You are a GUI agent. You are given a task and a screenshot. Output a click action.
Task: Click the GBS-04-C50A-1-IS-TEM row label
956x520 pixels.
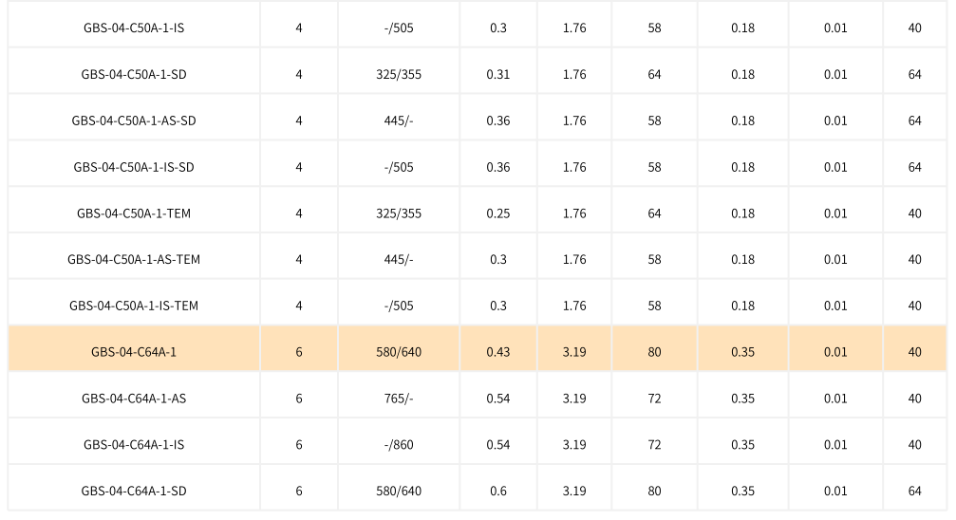point(134,306)
